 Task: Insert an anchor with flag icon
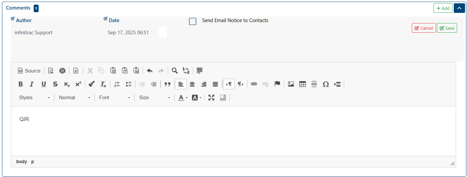[277, 84]
